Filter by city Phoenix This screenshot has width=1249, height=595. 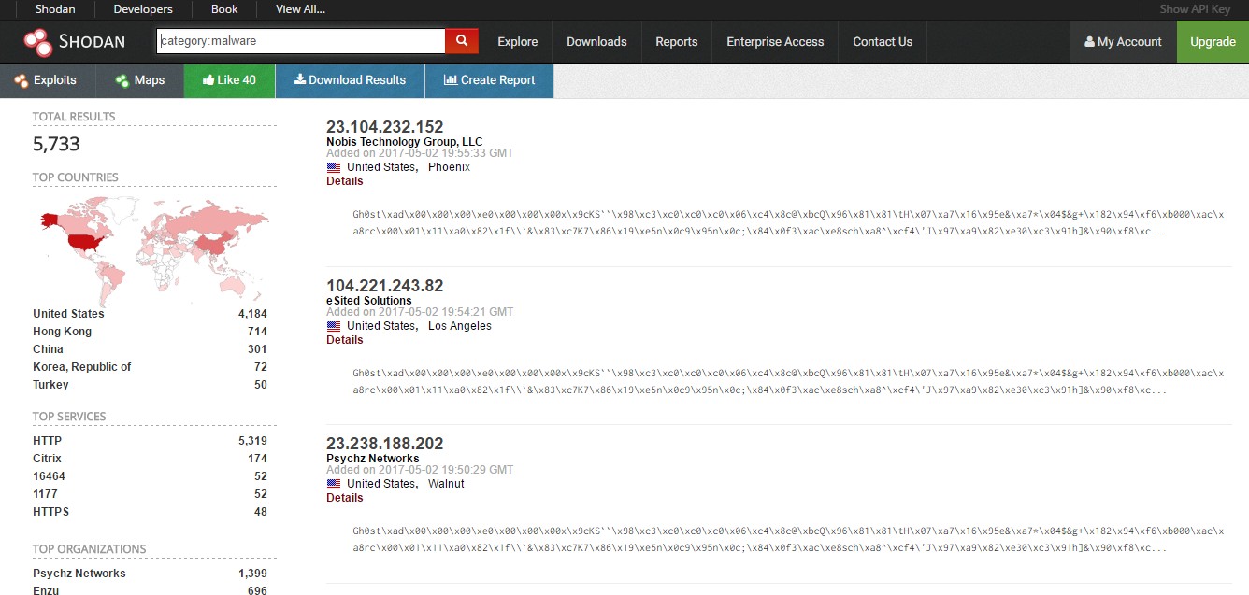pos(450,167)
